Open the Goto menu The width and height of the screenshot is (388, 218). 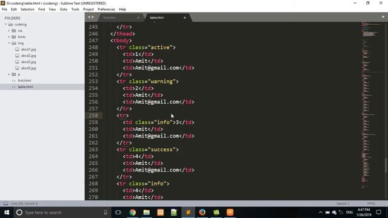63,10
